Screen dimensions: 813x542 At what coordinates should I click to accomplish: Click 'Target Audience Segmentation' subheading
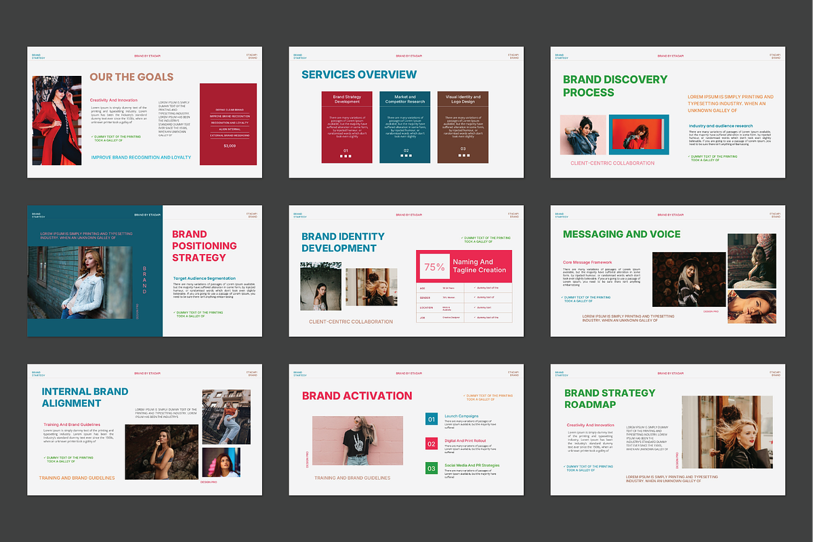pyautogui.click(x=205, y=278)
